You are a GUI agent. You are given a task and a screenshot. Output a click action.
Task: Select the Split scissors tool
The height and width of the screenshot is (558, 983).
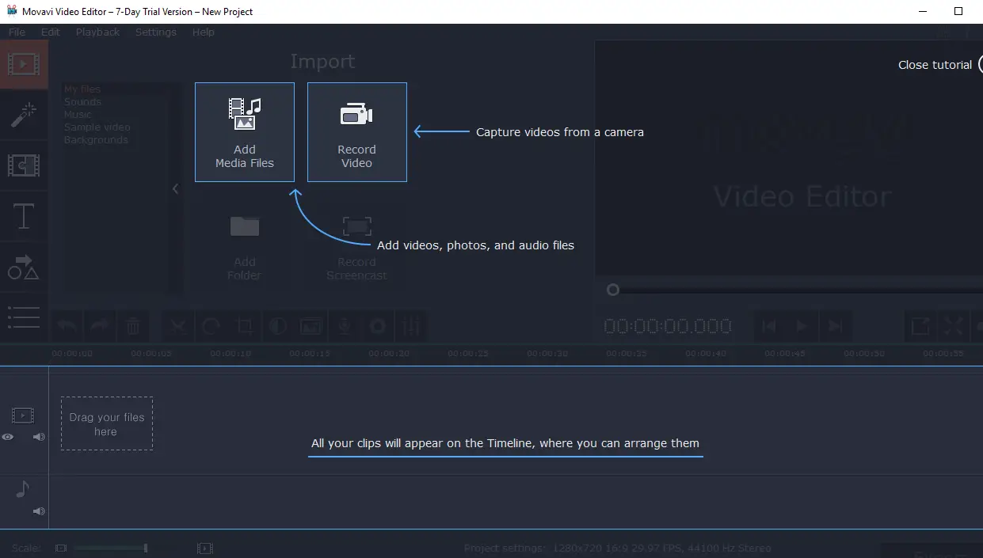pyautogui.click(x=178, y=325)
